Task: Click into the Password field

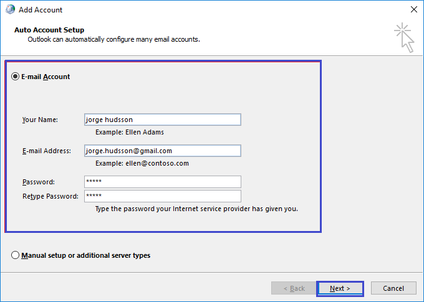Action: point(163,182)
